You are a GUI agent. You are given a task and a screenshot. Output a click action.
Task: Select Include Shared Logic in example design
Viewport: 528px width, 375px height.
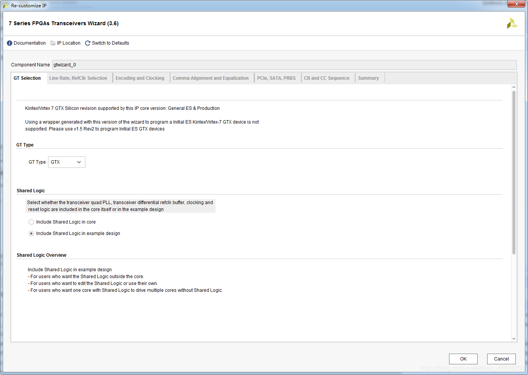tap(31, 233)
